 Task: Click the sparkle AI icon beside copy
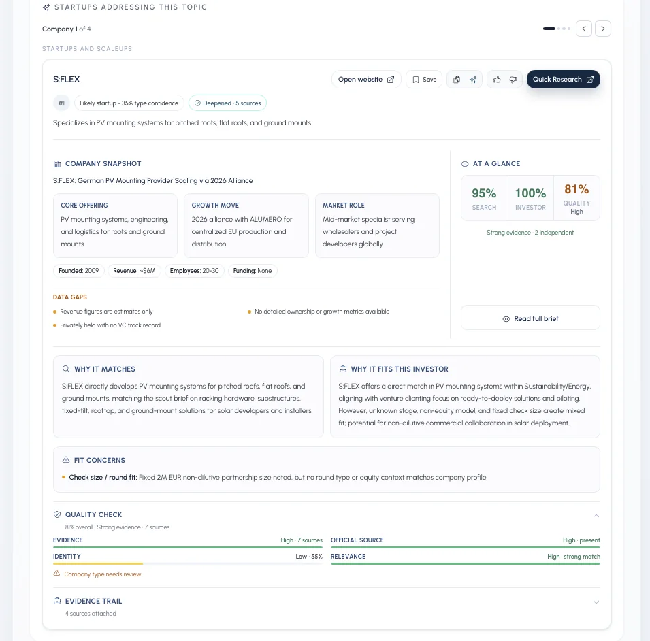[x=473, y=80]
